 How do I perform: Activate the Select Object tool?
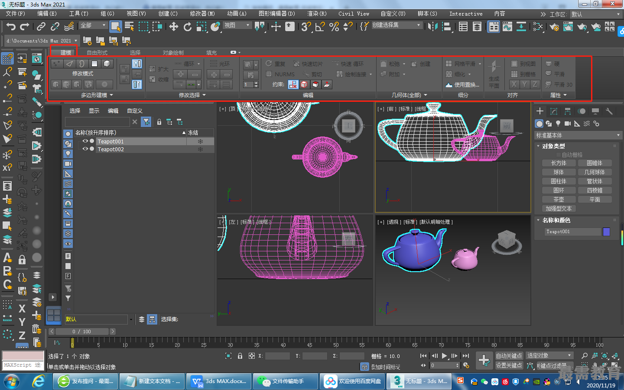tap(115, 27)
